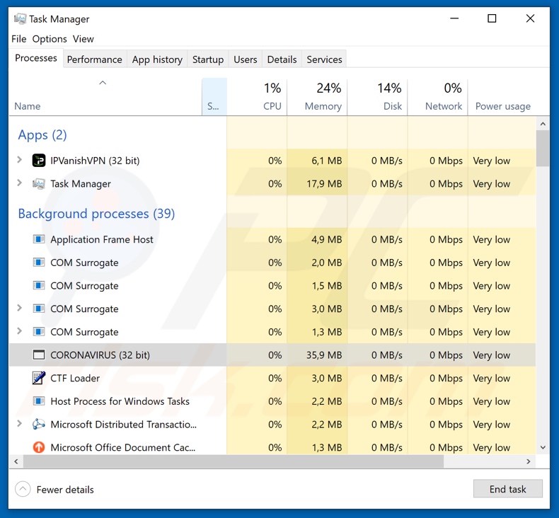Expand the IPVanishVPN (32 bit) entry

pyautogui.click(x=20, y=160)
